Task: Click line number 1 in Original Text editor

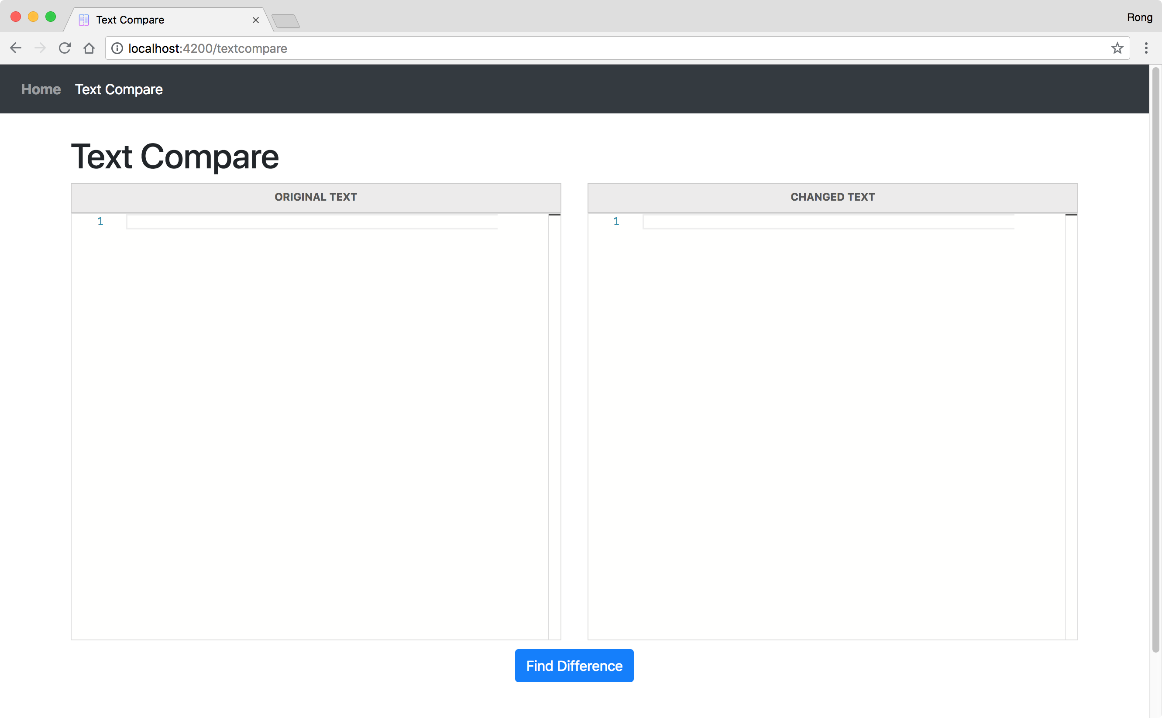Action: tap(100, 221)
